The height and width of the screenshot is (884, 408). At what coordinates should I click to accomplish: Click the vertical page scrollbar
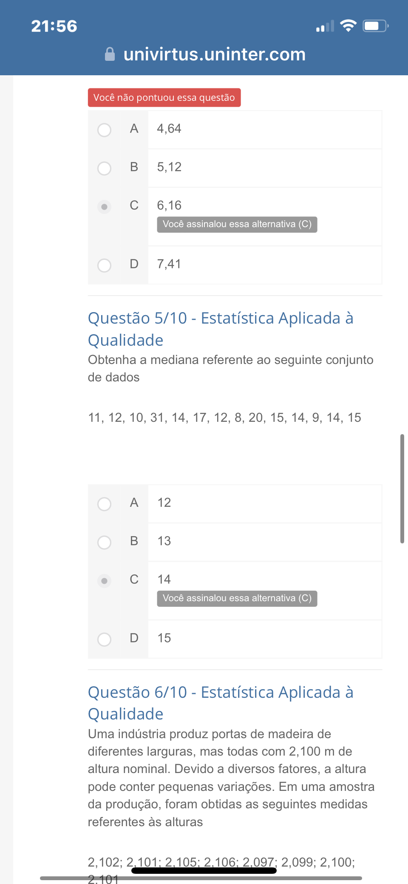tap(402, 489)
